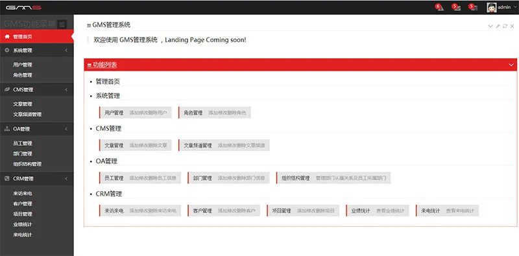Open the 项目管理 添加修改删除项目 card
This screenshot has height=256, width=519.
[303, 211]
